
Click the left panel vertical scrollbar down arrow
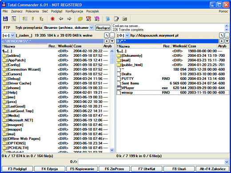(x=112, y=150)
